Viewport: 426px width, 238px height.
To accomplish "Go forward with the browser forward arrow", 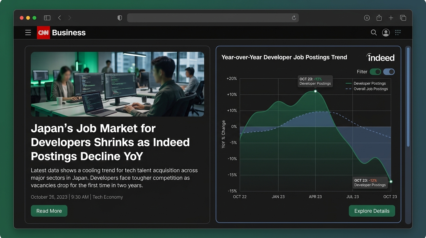I will 70,18.
